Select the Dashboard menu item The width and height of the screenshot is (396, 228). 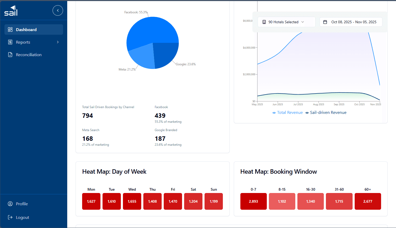pyautogui.click(x=34, y=30)
